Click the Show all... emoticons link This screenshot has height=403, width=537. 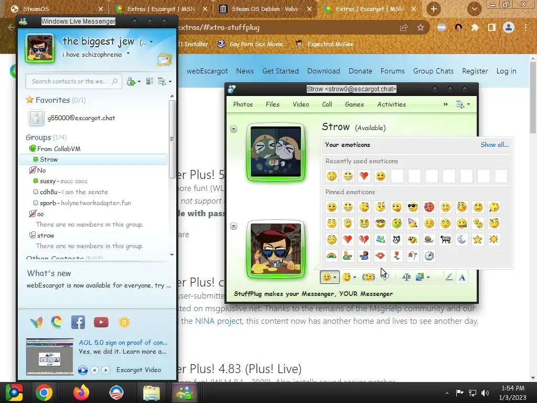(495, 145)
